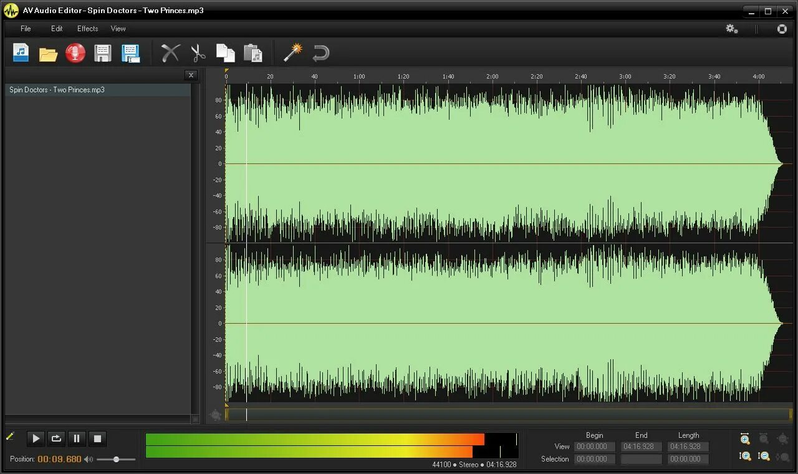Click the 3:00 mark on the timeline ruler
The height and width of the screenshot is (474, 798).
click(x=625, y=77)
